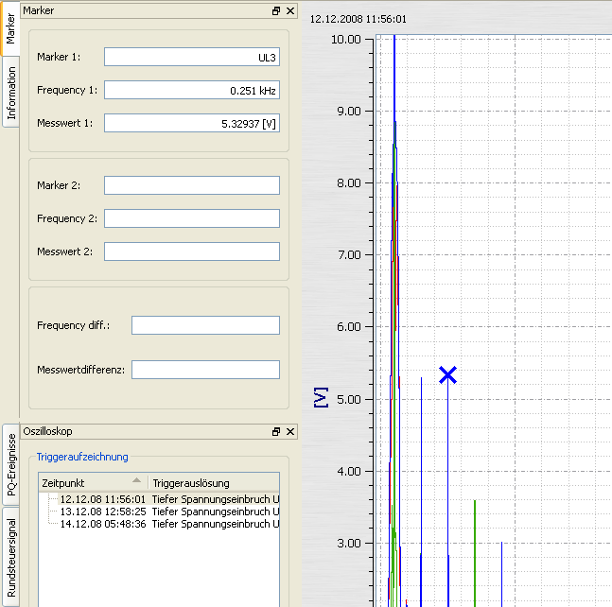Open the Rundsteuersignal side tab
The width and height of the screenshot is (612, 607).
11,557
